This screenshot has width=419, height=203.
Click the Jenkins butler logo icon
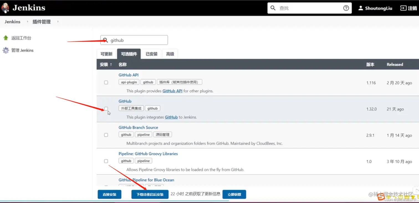(x=5, y=8)
